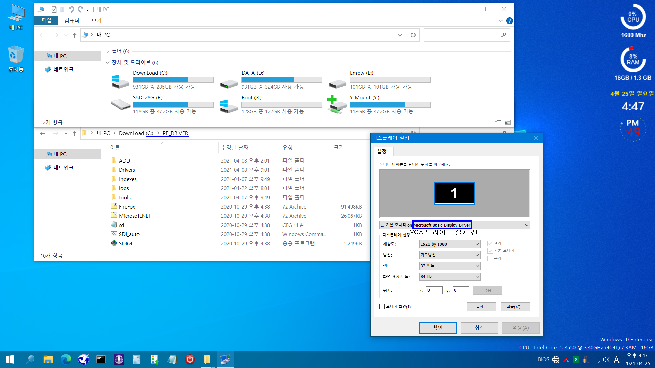Open help in the 내 PC window
This screenshot has width=655, height=368.
coord(509,21)
